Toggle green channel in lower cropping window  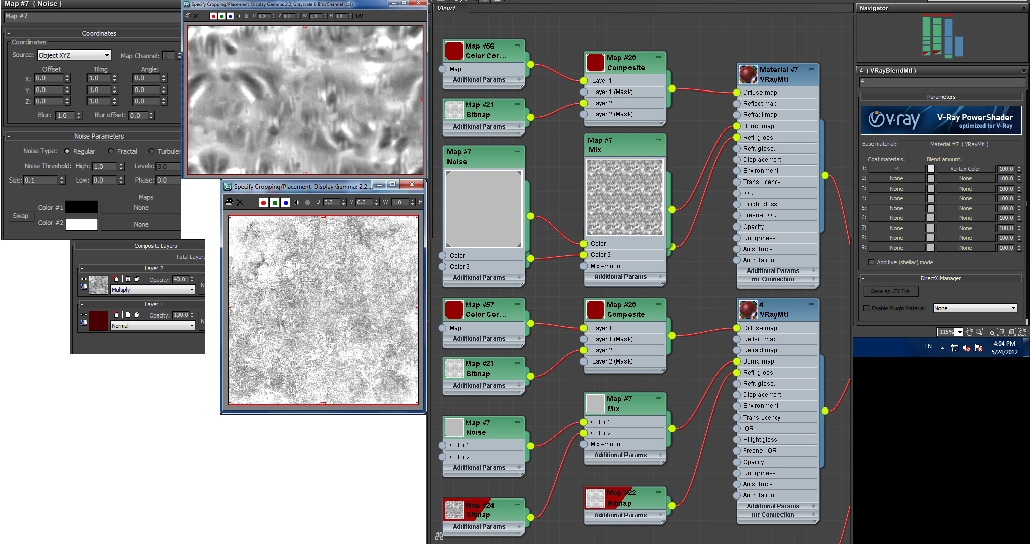pyautogui.click(x=275, y=202)
